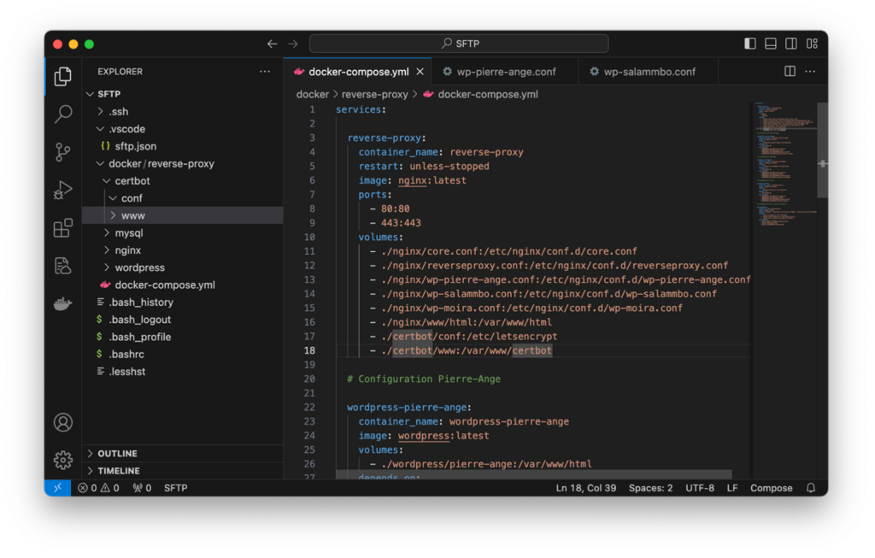
Task: Expand the nginx folder
Action: [x=183, y=250]
